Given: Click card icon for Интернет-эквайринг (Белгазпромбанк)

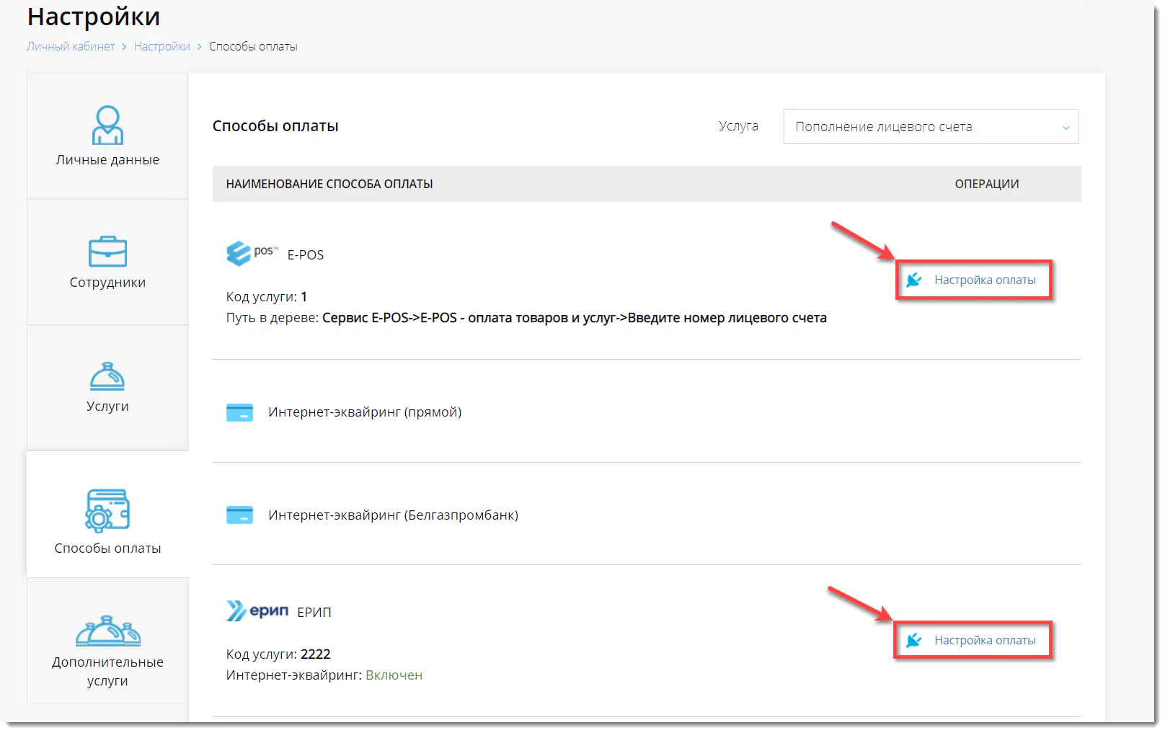Looking at the screenshot, I should [239, 515].
